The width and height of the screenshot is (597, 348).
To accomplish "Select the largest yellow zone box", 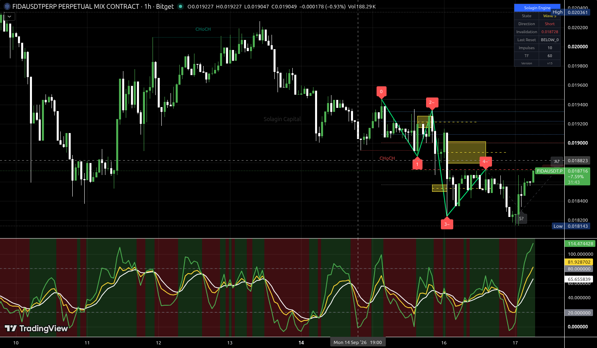I will coord(467,152).
